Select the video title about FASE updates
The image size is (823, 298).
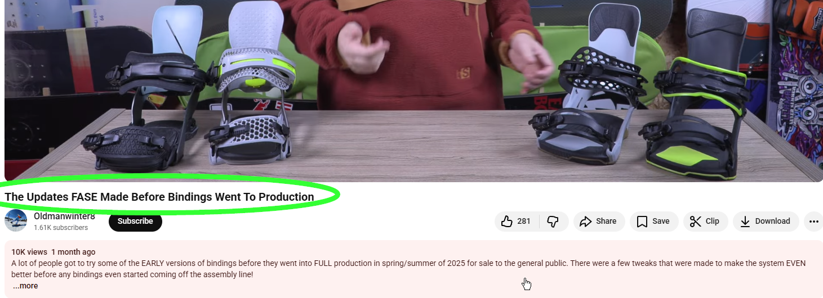tap(159, 197)
